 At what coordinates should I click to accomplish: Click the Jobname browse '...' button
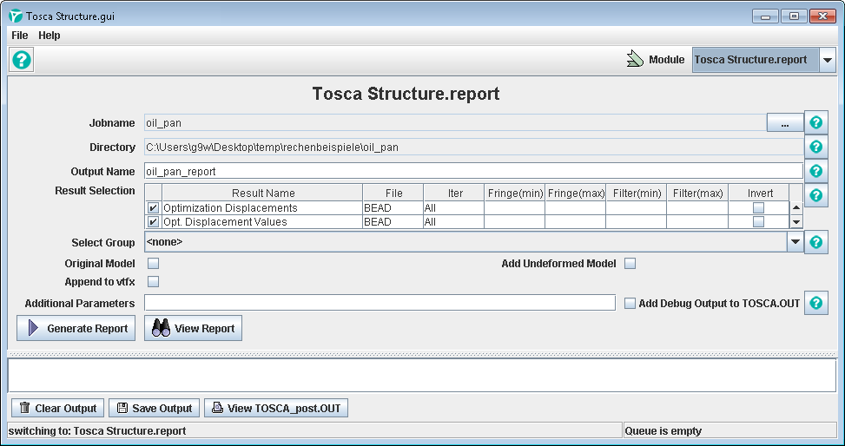(x=785, y=123)
